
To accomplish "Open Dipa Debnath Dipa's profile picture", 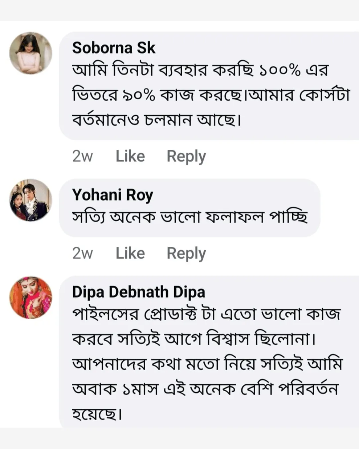I will (31, 297).
